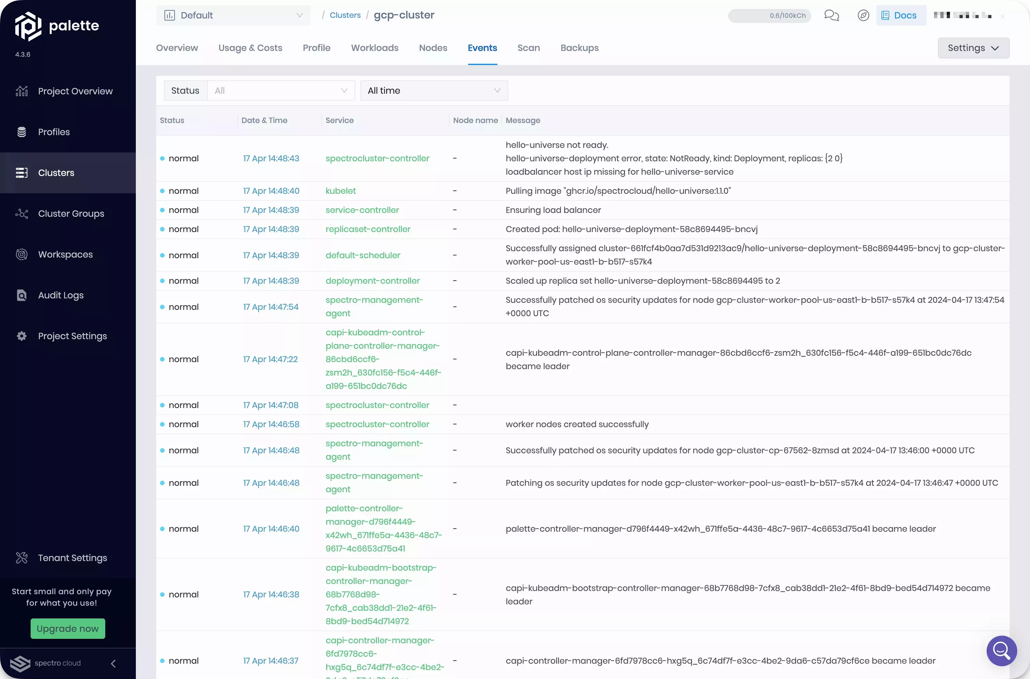Open Workspaces using its target icon
This screenshot has width=1030, height=679.
(22, 255)
